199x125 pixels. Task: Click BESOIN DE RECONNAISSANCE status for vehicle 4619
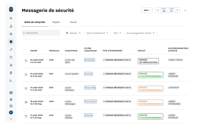click(x=151, y=103)
